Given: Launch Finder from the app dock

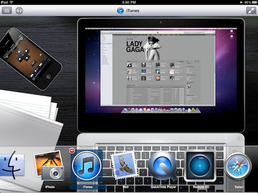Looking at the screenshot, I should point(12,165).
